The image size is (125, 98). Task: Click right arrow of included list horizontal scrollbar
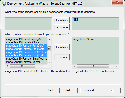[116, 66]
